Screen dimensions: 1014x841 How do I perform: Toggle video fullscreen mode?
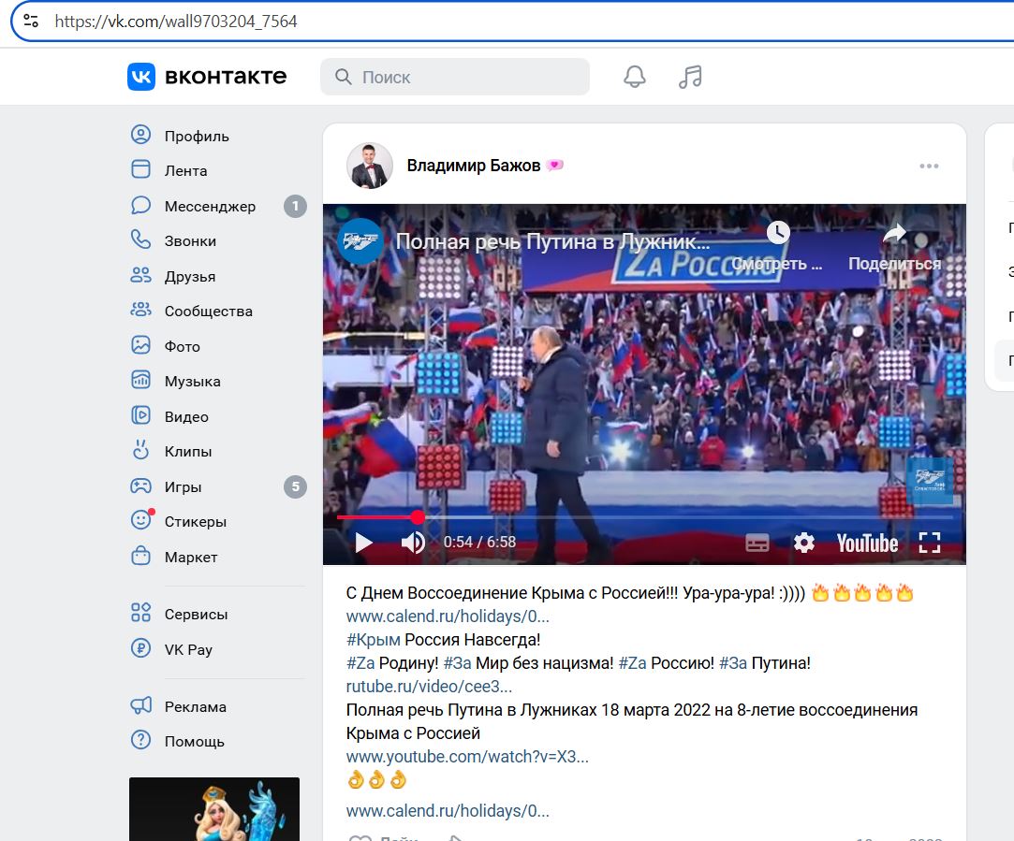pos(930,543)
